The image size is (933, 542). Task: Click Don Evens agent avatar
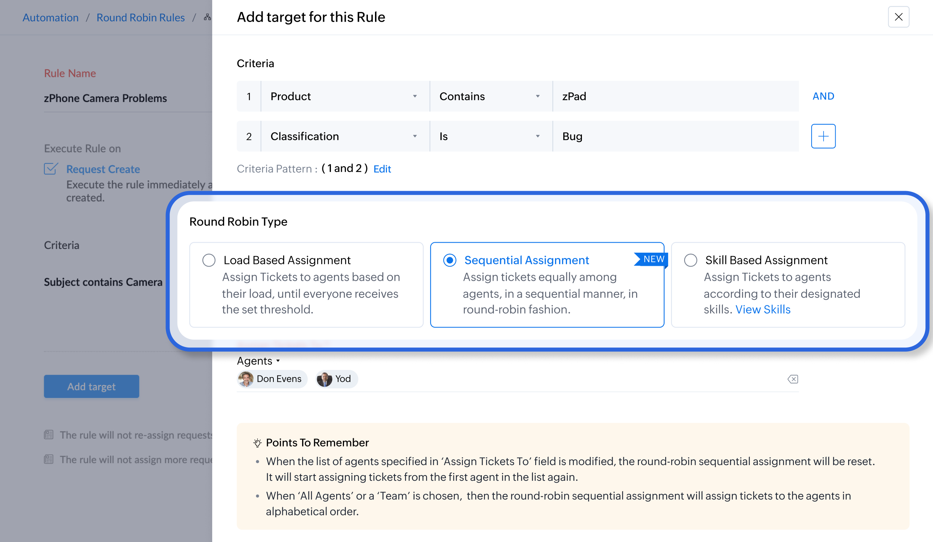[246, 379]
